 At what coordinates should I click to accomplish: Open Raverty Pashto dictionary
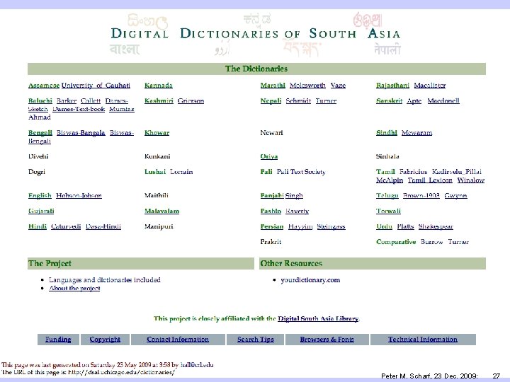pos(297,211)
